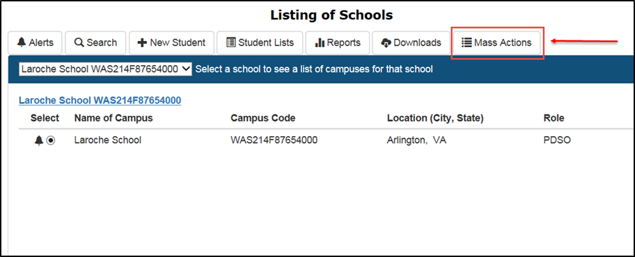The height and width of the screenshot is (257, 635).
Task: Click the campus code WAS214F87654000 cell
Action: 274,140
